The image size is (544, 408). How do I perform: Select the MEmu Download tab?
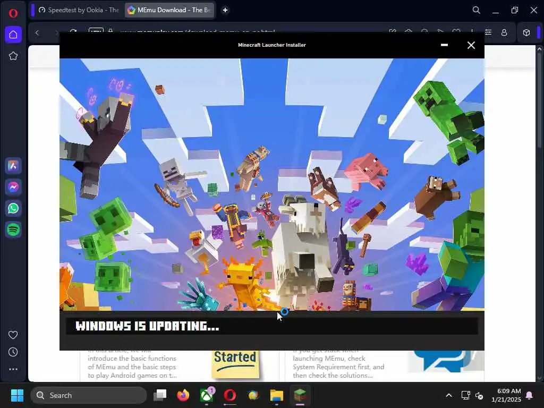tap(169, 10)
